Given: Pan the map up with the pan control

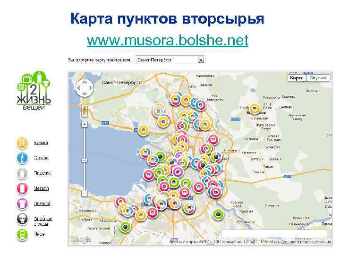Looking at the screenshot, I should click(85, 82).
